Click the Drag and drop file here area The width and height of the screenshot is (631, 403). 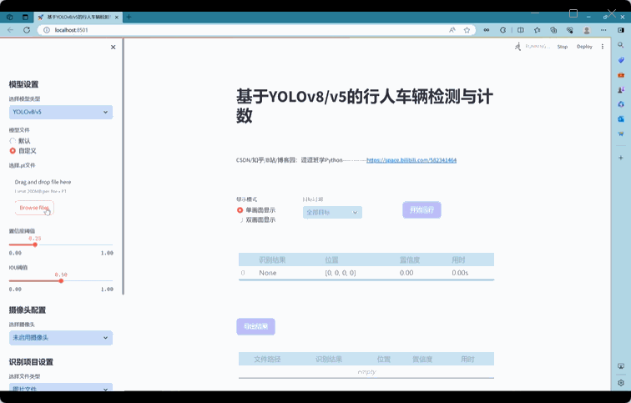[x=43, y=182]
